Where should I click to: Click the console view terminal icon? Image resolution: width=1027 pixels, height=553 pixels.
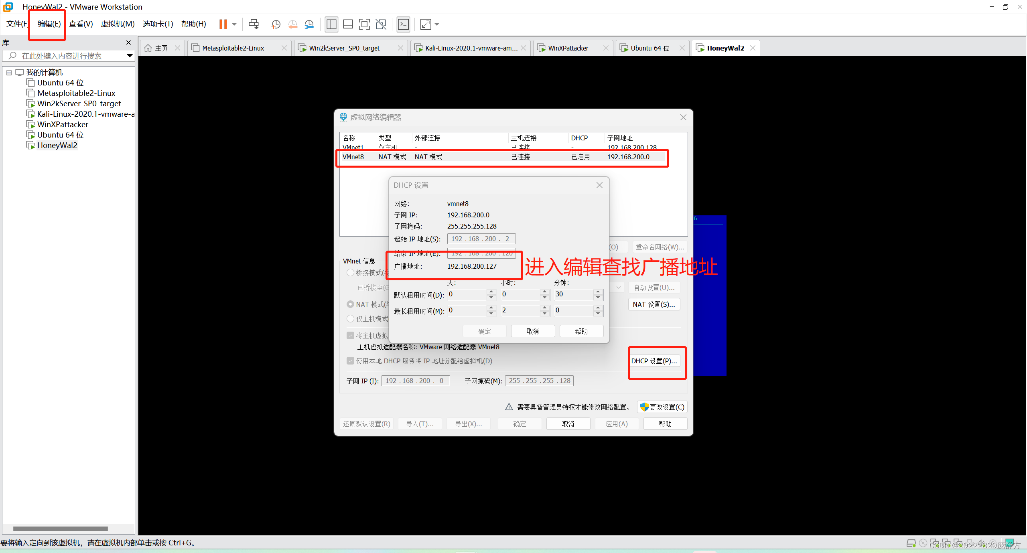tap(403, 24)
